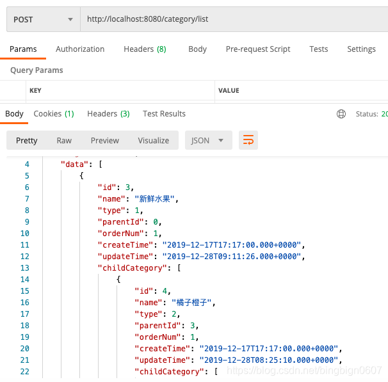Screen dimensions: 388x382
Task: Click the VALUE column header
Action: pyautogui.click(x=229, y=90)
